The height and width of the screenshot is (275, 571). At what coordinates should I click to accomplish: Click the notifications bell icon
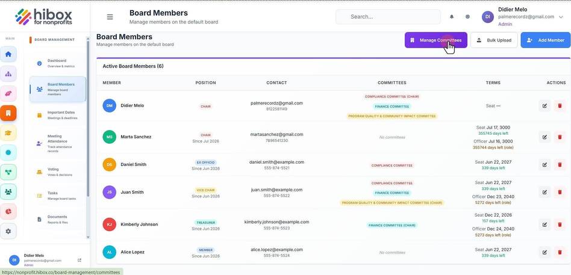tap(452, 17)
